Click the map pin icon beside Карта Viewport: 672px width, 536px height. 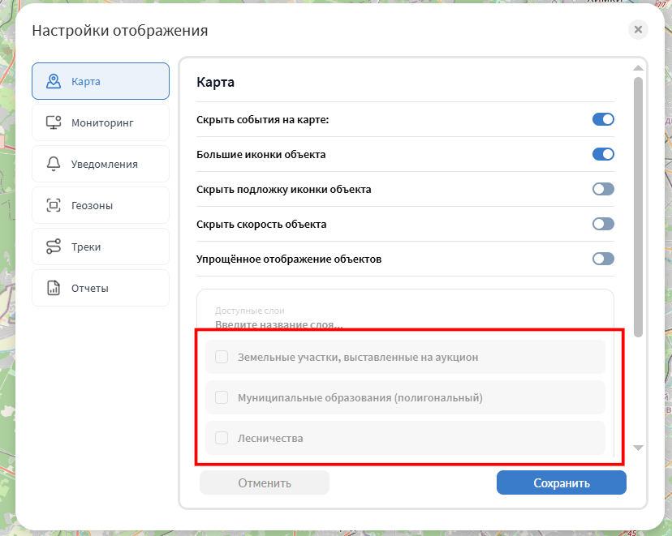(x=54, y=81)
